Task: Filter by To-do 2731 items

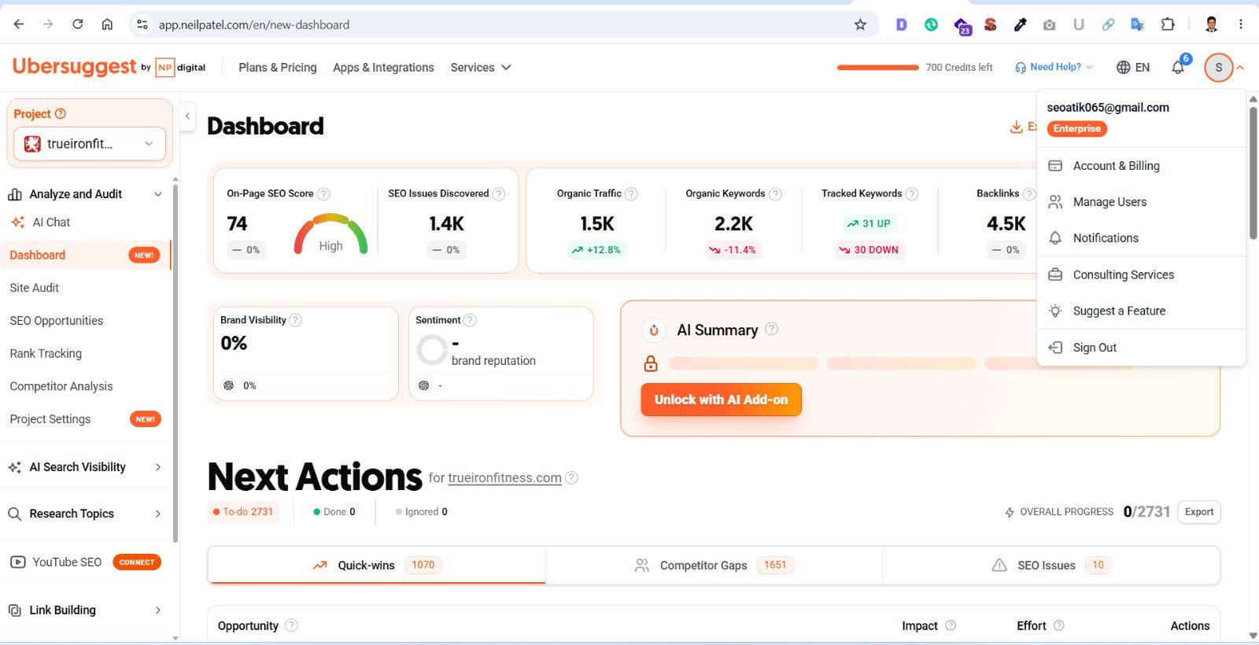Action: click(243, 511)
